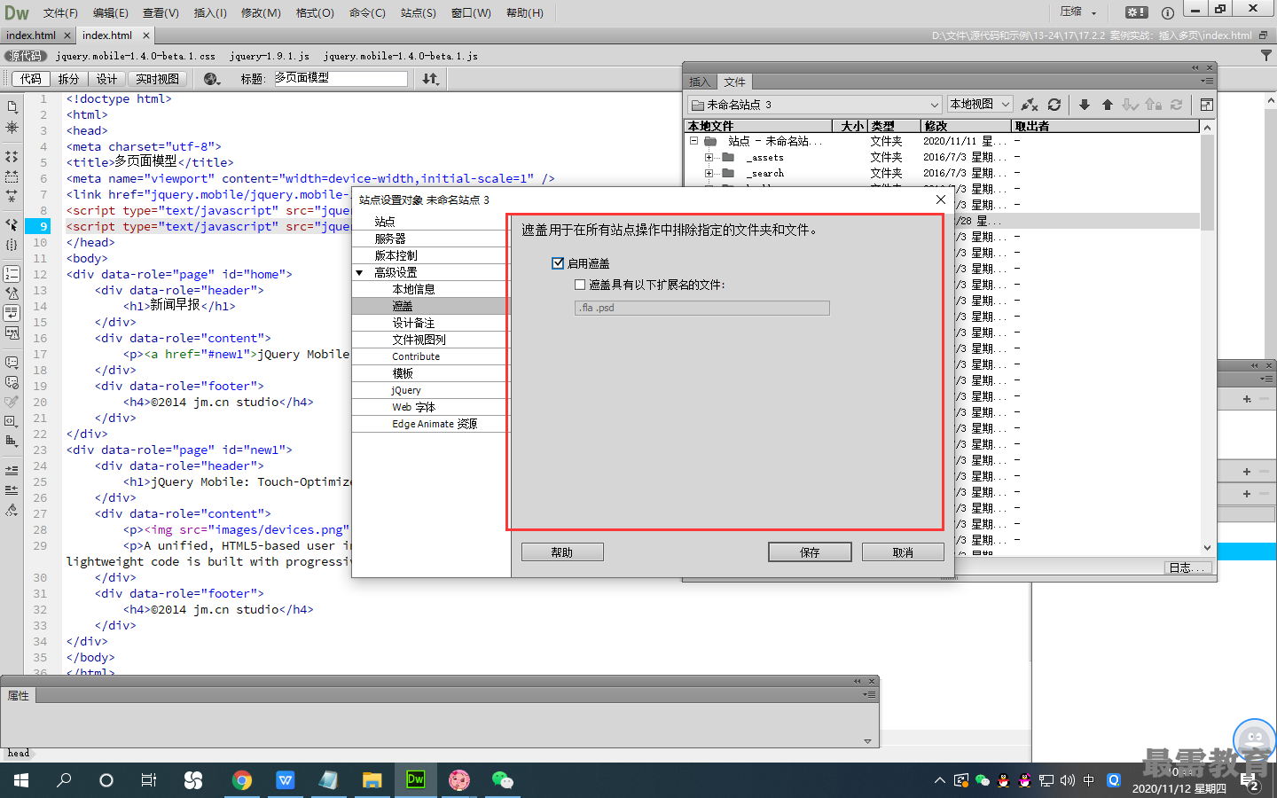
Task: Select Edge Animate 资源 in advanced settings
Action: point(431,424)
